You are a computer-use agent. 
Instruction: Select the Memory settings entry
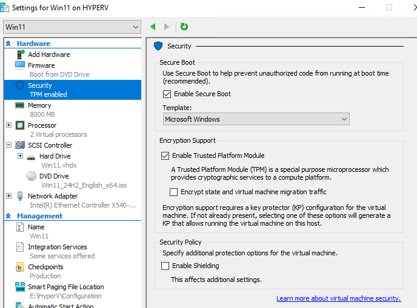click(39, 105)
